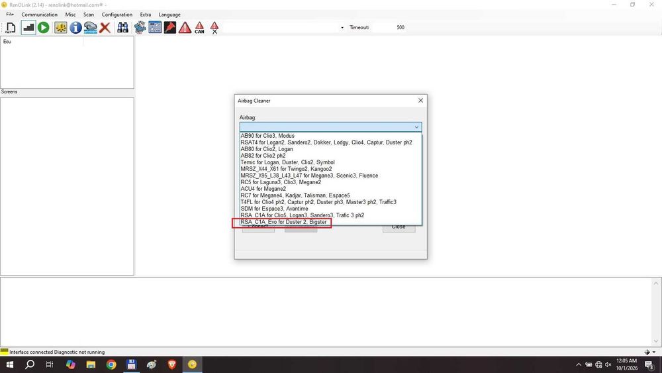Click the Ecu column header
Viewport: 662px width, 373px height.
(x=42, y=41)
